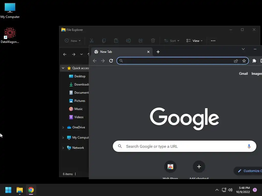Show hidden system tray icons

(x=217, y=190)
